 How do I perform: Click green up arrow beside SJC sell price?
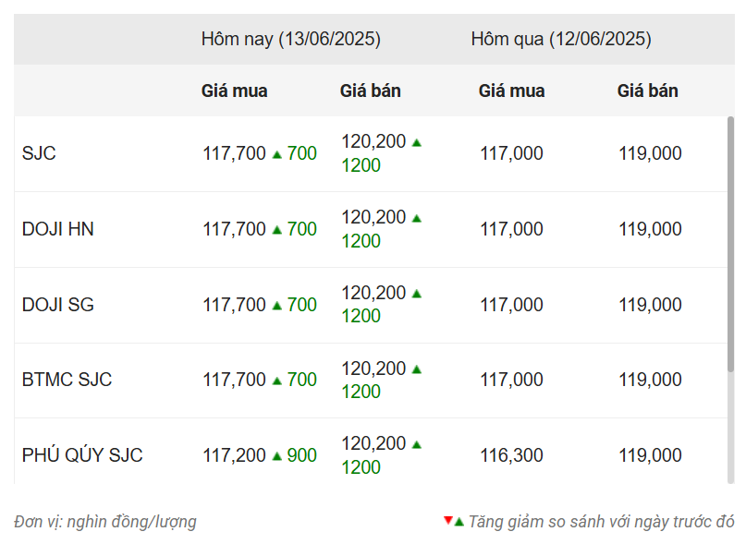(417, 142)
